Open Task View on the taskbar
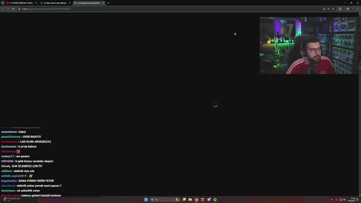361x203 pixels. point(184,200)
